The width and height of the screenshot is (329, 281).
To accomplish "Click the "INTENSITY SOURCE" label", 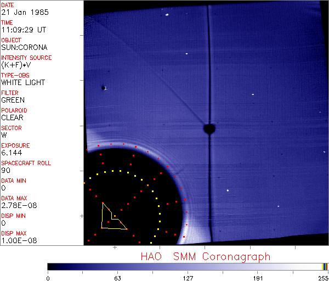I will (x=26, y=58).
